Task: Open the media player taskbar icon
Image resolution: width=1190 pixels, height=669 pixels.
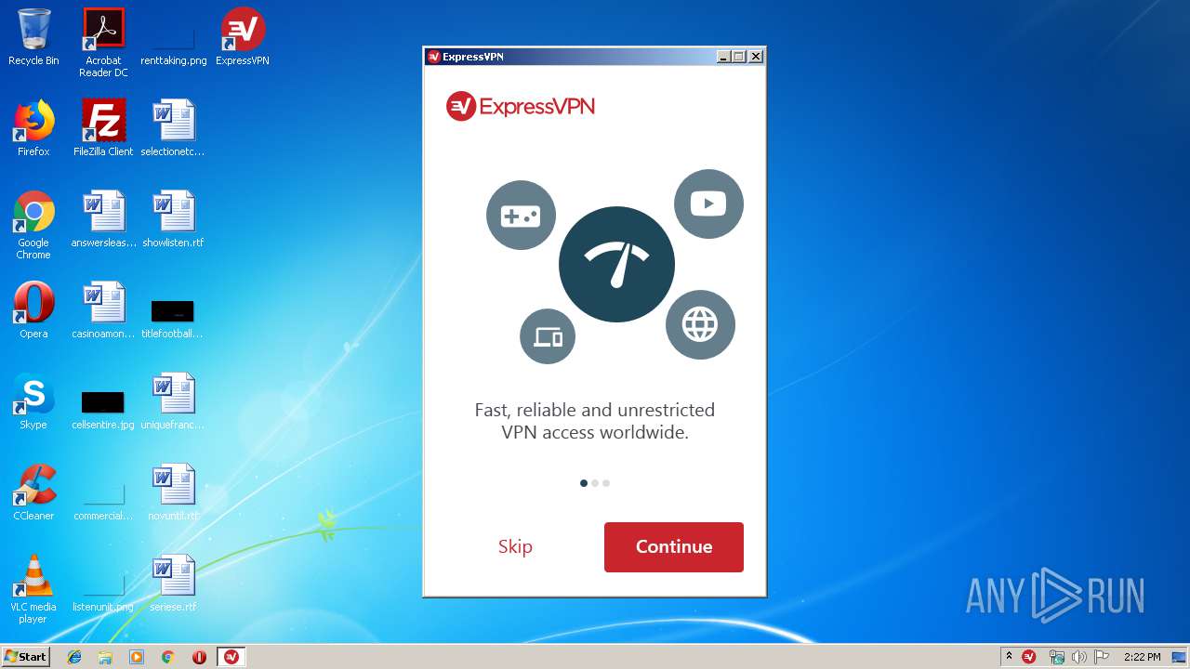Action: click(137, 657)
